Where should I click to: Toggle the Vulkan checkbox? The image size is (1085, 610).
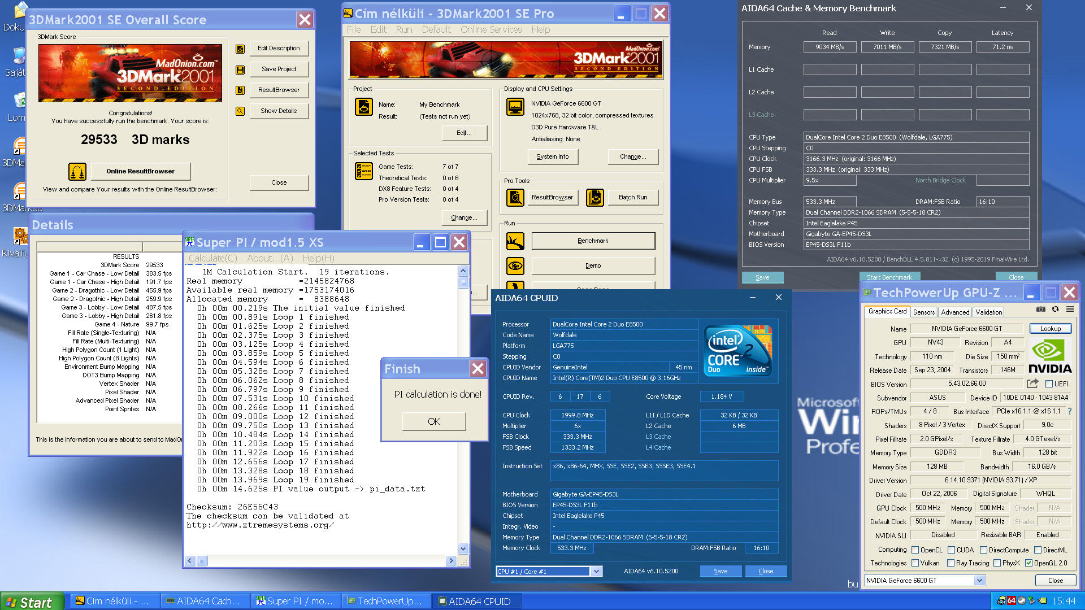point(915,563)
